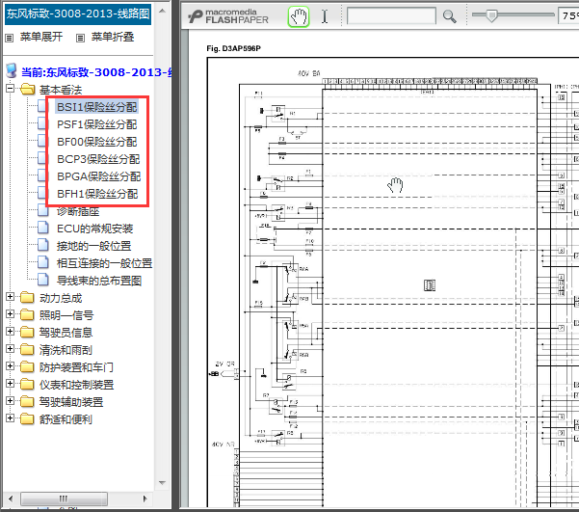Open PSF1保险丝分配 document
579x512 pixels.
[x=96, y=124]
